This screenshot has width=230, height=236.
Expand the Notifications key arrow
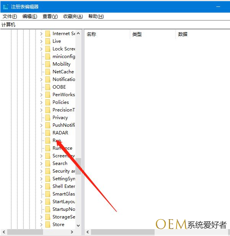[x=42, y=79]
